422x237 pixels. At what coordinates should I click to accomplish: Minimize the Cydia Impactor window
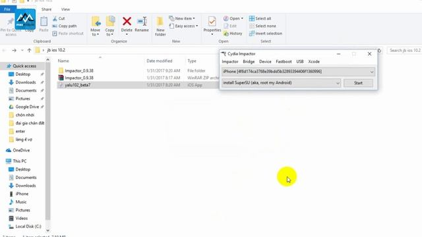338,54
